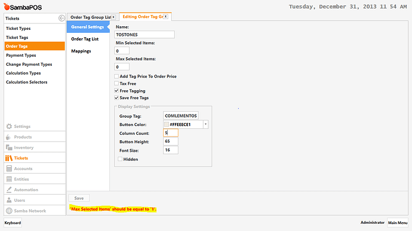Open Change Payment Types
The height and width of the screenshot is (231, 412).
pos(35,64)
